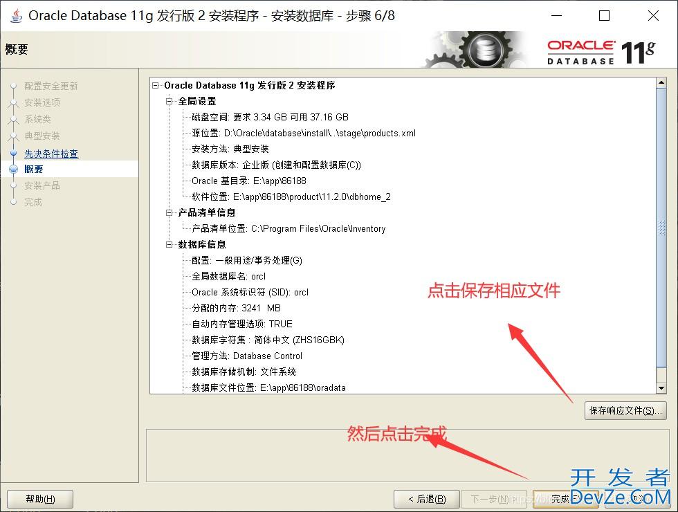The image size is (678, 512).
Task: Select the 安装方法: 典型安装 row
Action: 230,149
